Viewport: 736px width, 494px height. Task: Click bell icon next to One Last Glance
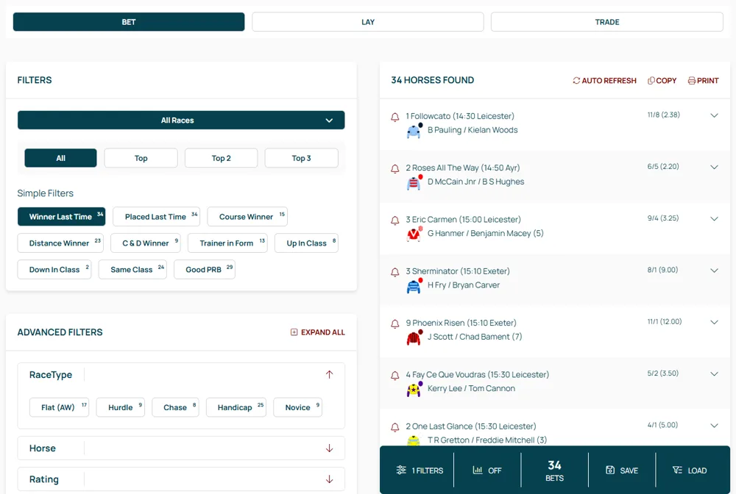[394, 427]
